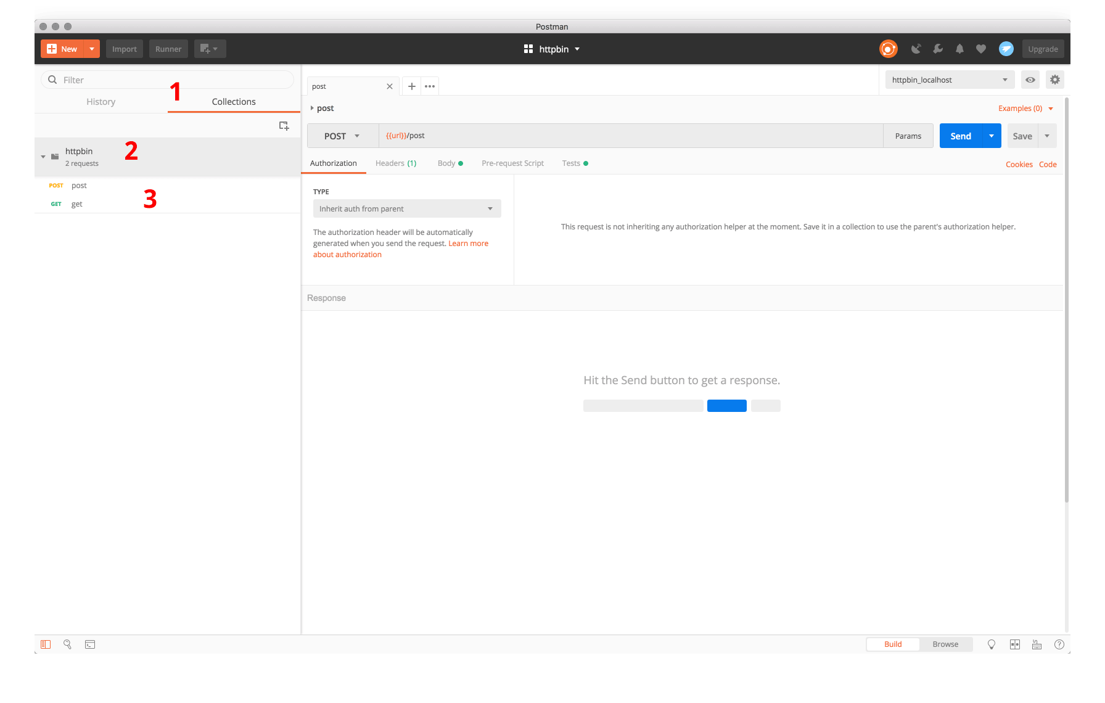Open the httpbin workspace switcher

(552, 49)
